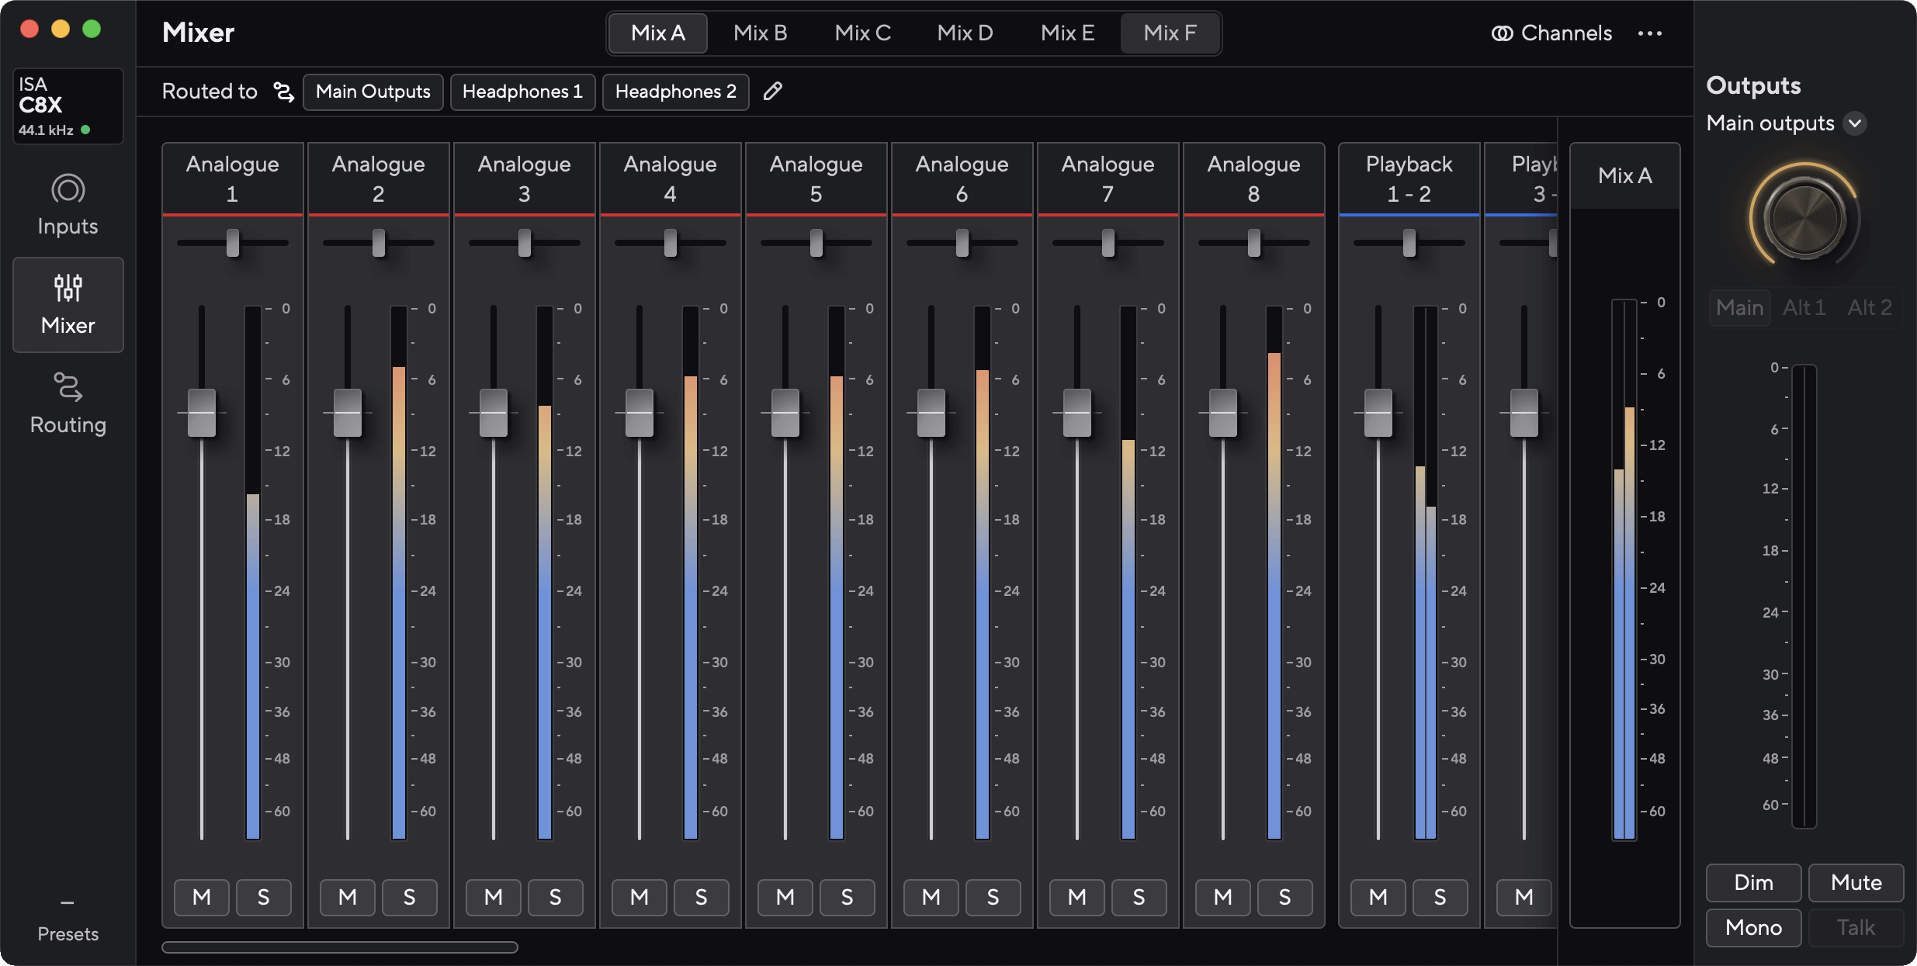Click the 44.1 kHz sample rate label

(46, 130)
